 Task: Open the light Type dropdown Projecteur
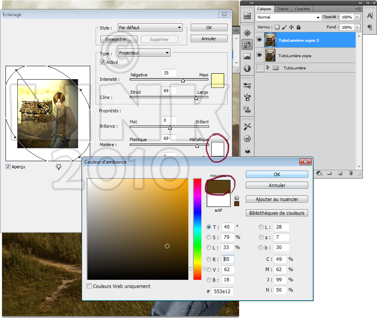[x=144, y=53]
